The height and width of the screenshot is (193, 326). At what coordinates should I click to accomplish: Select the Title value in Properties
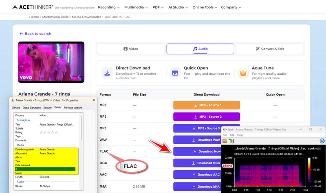tap(56, 125)
